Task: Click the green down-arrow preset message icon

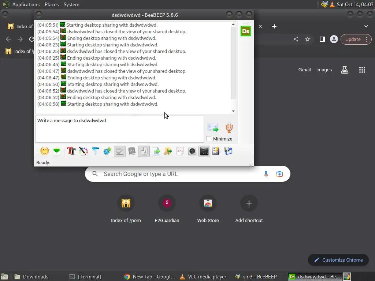Action: 57,151
